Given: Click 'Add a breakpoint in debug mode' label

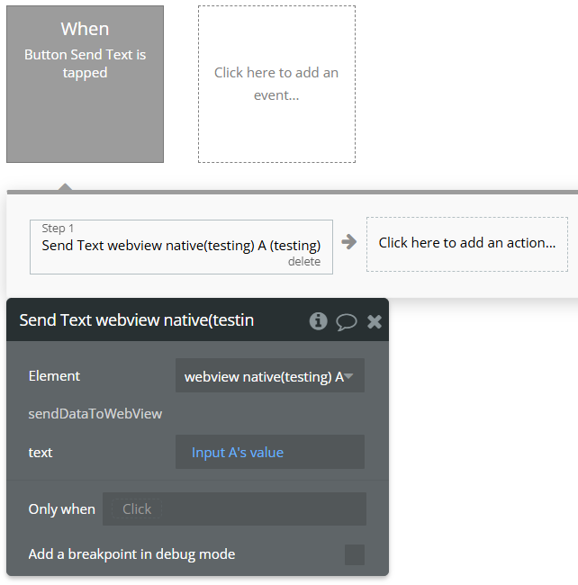Looking at the screenshot, I should (x=131, y=554).
